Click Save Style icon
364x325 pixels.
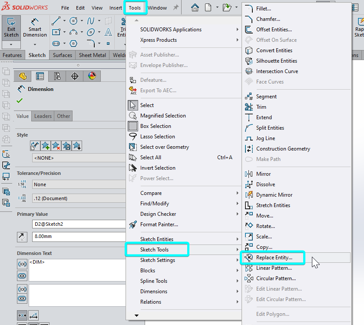(x=66, y=146)
